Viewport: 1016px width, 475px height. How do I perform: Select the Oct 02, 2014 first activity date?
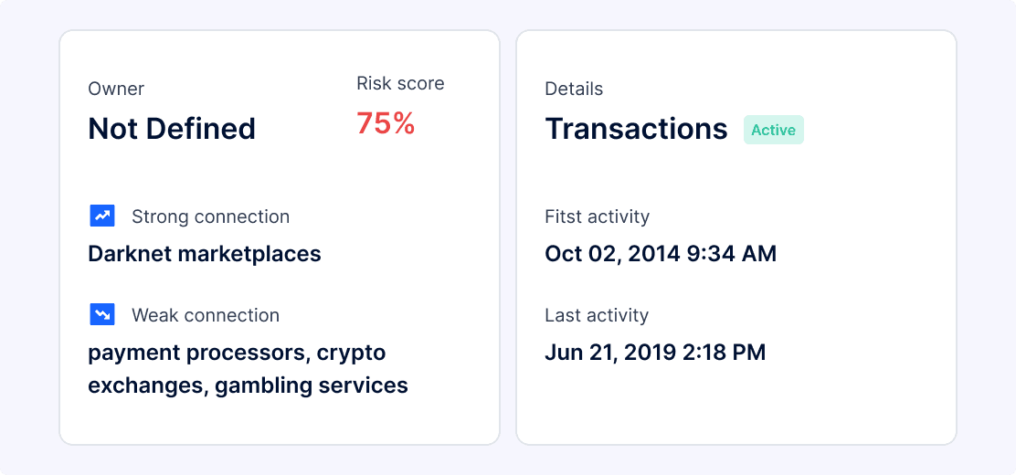click(x=661, y=253)
